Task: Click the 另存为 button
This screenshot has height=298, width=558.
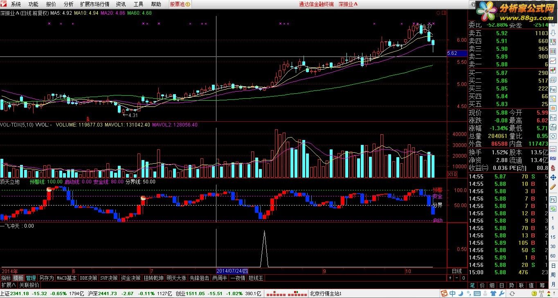Action: pos(46,278)
